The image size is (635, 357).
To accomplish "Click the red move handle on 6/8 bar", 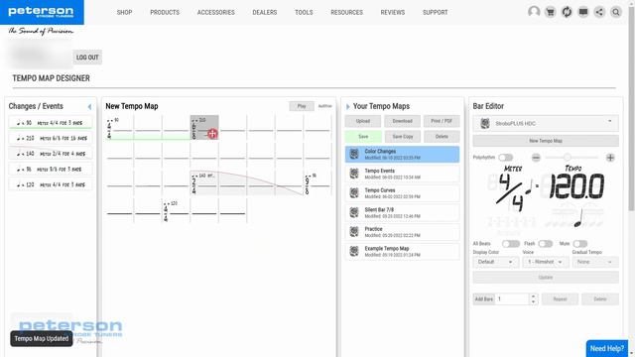I will point(212,134).
